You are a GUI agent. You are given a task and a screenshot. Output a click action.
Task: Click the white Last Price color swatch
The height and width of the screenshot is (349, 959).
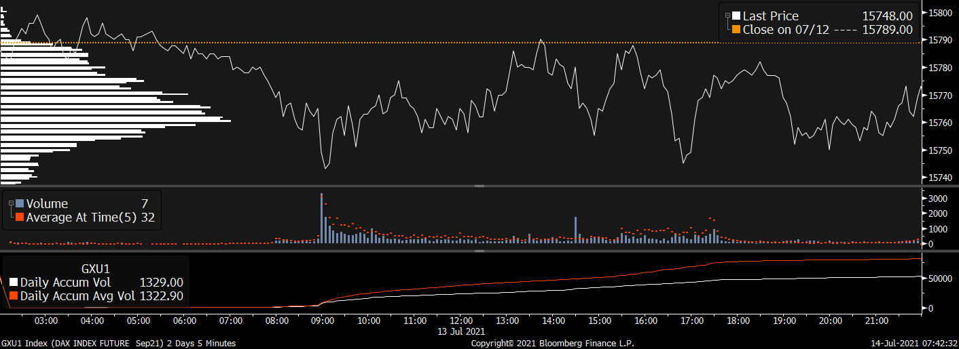click(x=736, y=16)
